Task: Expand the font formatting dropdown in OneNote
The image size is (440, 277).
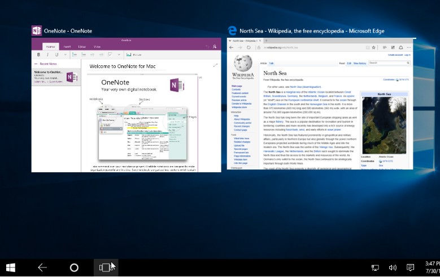Action: [66, 55]
